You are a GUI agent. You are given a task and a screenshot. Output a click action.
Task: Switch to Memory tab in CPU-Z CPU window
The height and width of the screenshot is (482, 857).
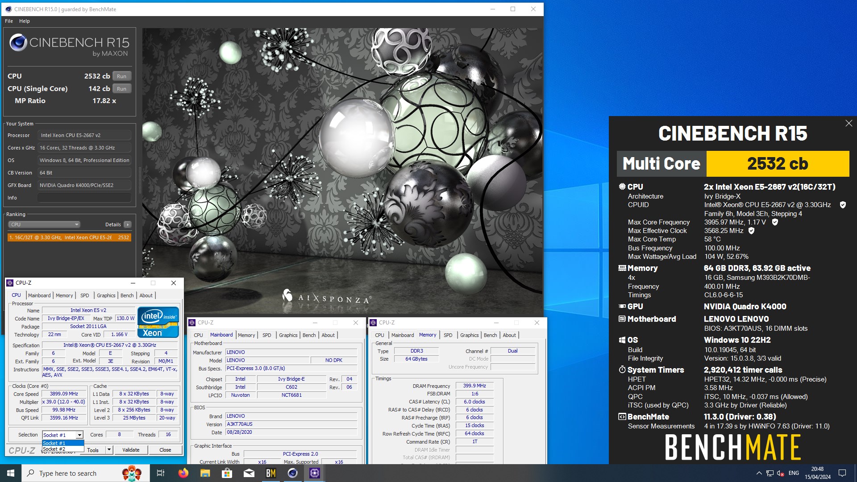[64, 295]
